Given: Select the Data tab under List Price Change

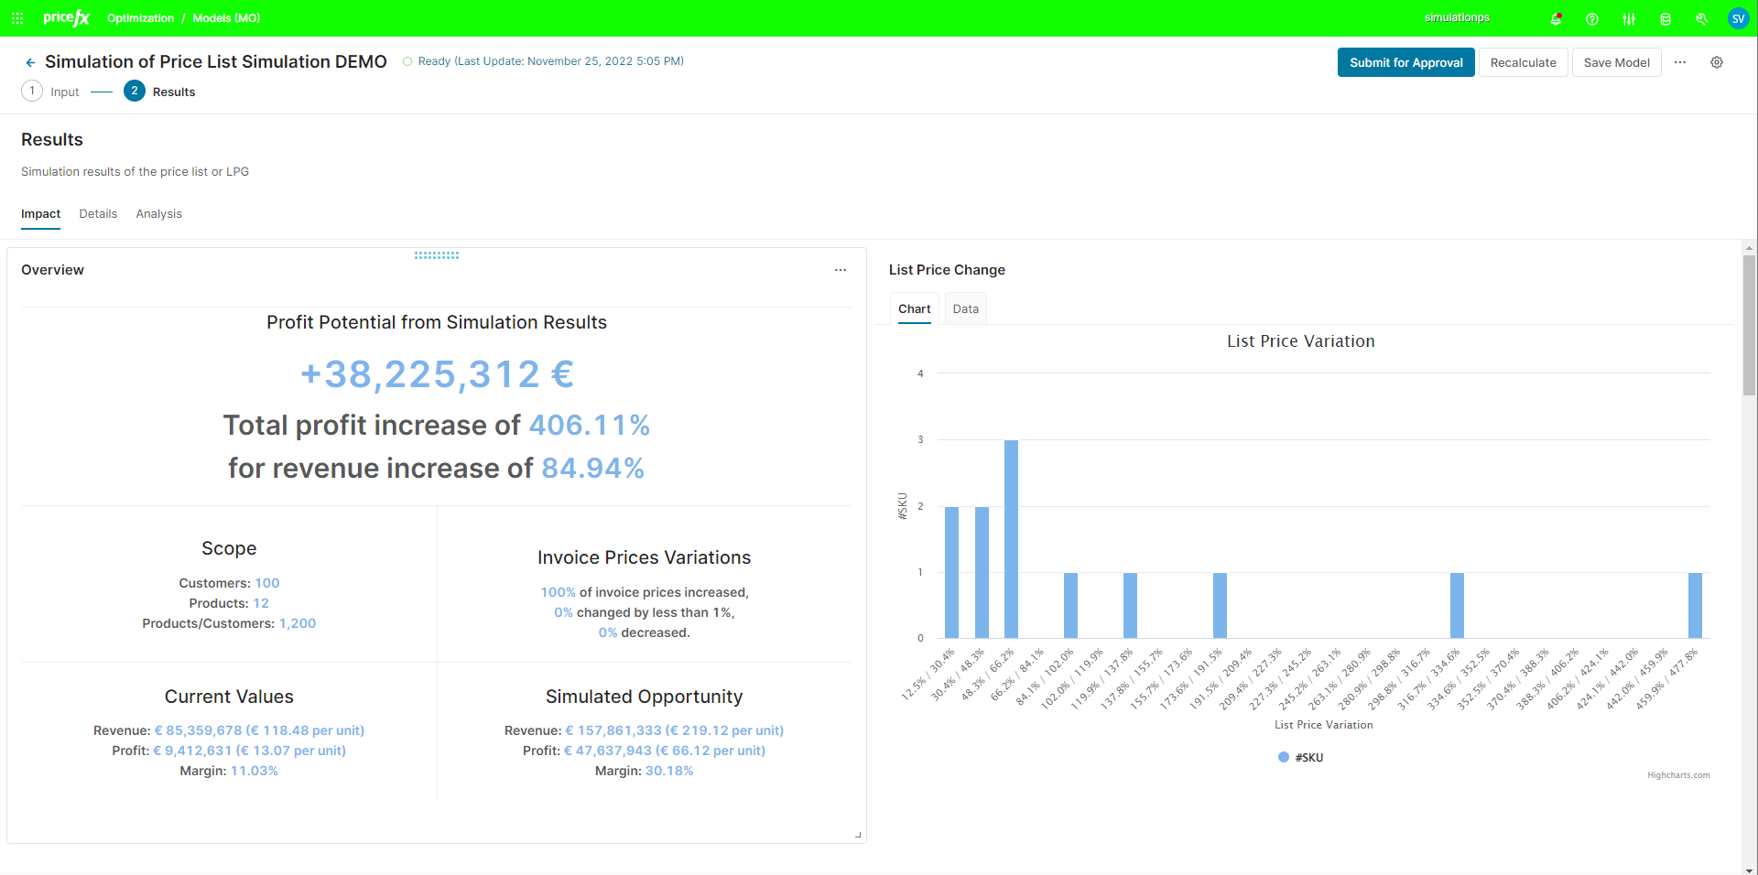Looking at the screenshot, I should tap(965, 309).
